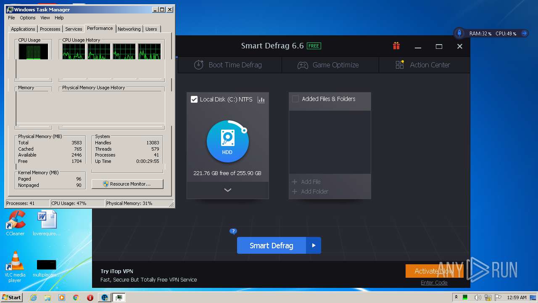Image resolution: width=538 pixels, height=303 pixels.
Task: Launch Windows Media Player from taskbar
Action: pos(62,298)
